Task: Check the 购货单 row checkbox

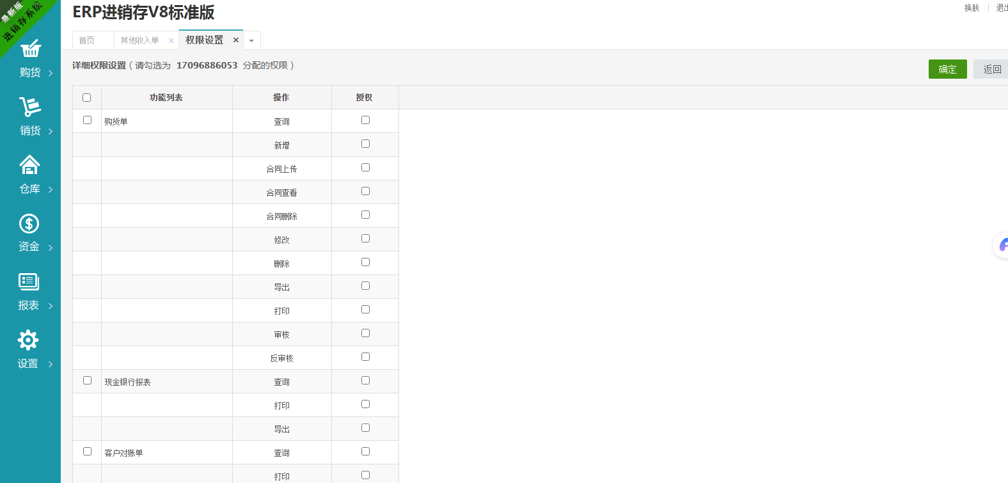Action: 88,120
